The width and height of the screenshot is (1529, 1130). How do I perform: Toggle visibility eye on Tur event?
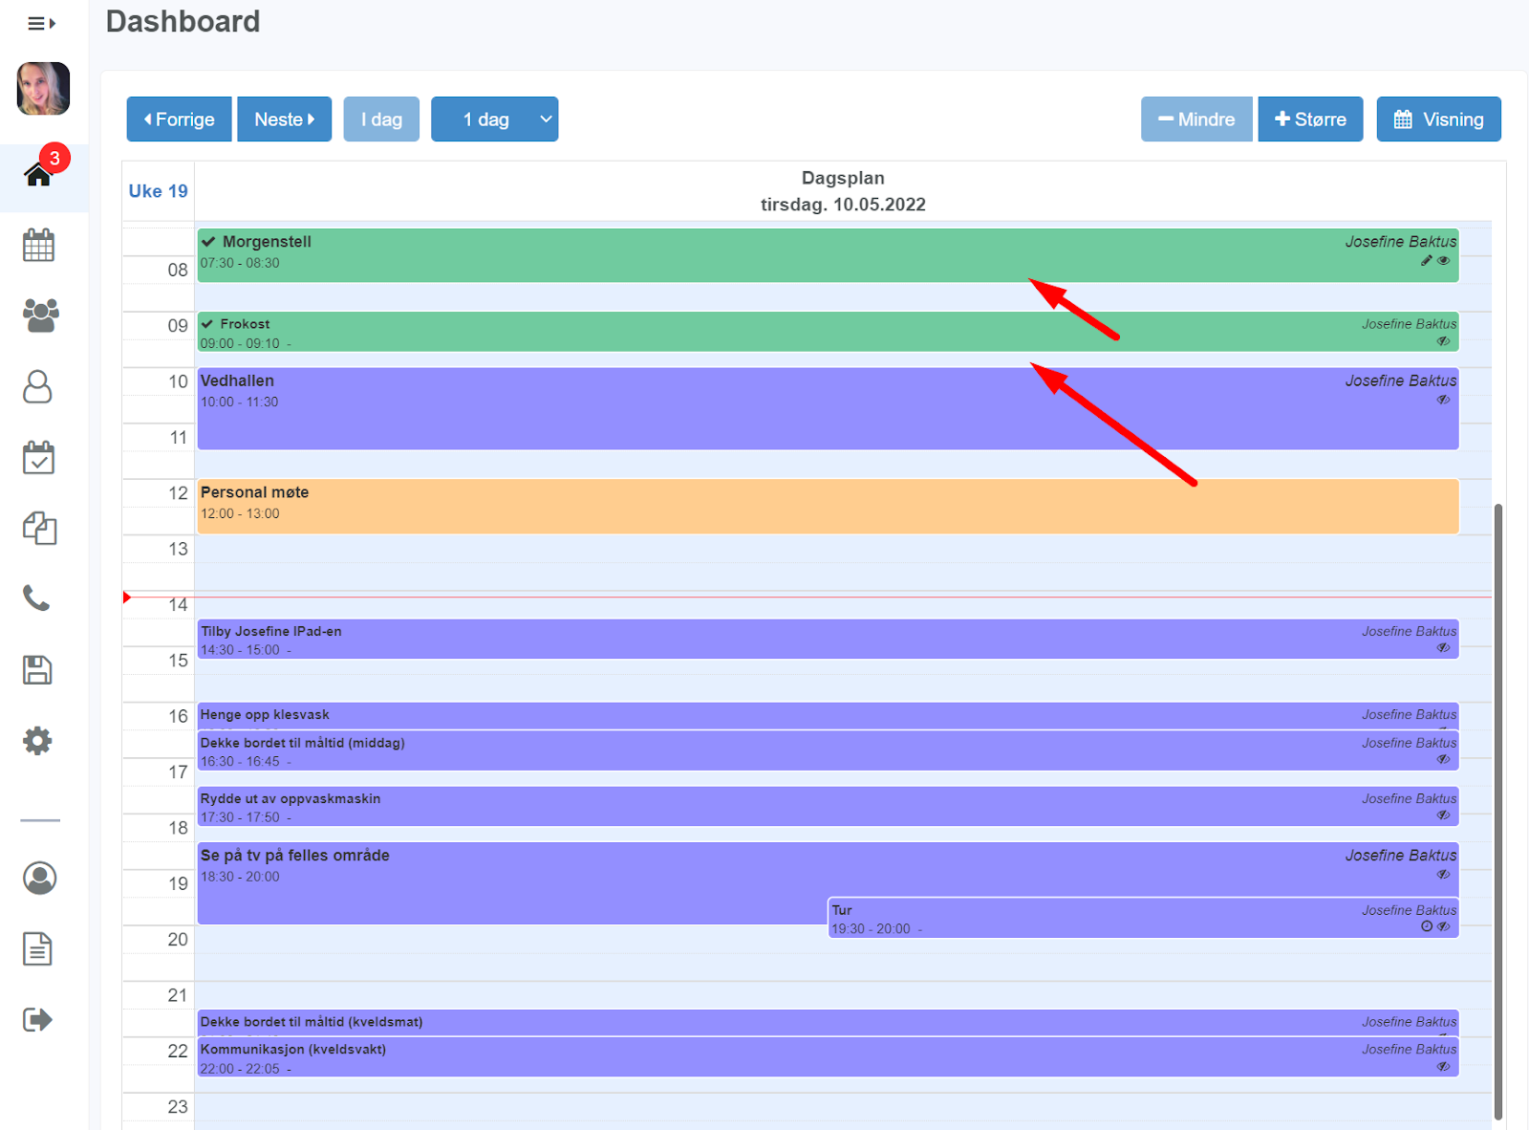coord(1444,926)
